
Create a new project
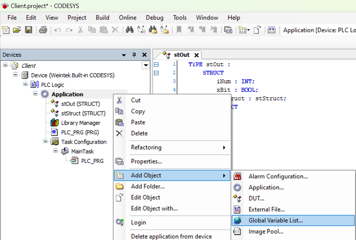(5, 30)
